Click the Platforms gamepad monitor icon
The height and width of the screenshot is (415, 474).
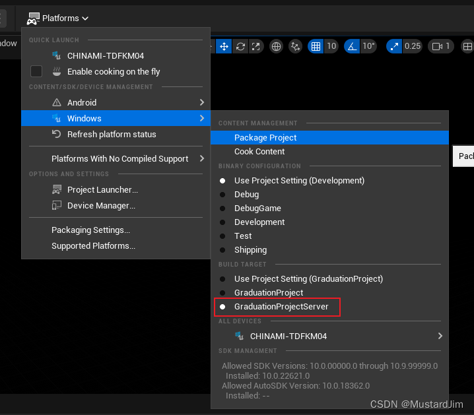click(x=33, y=18)
